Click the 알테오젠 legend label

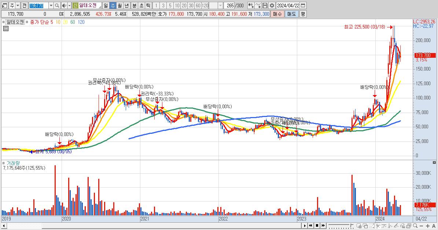(x=15, y=22)
